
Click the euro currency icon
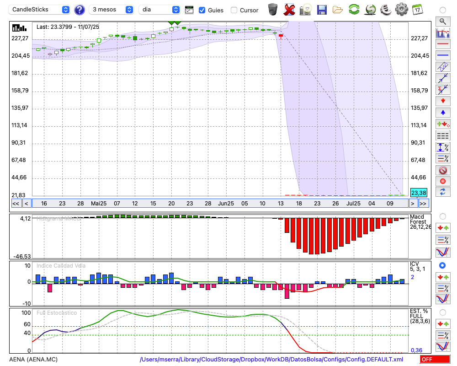point(386,9)
